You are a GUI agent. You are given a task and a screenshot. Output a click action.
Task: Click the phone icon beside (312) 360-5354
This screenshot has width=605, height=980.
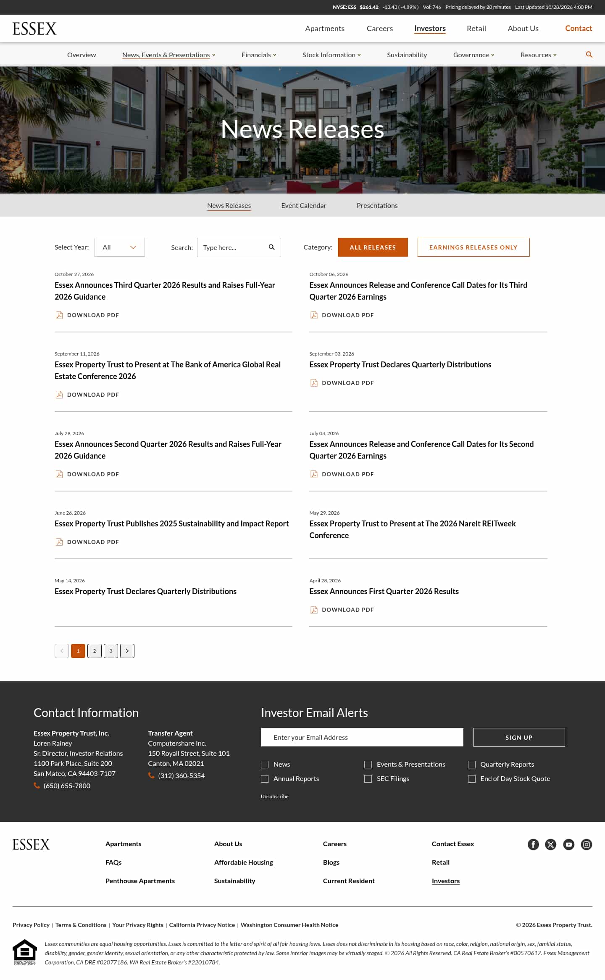(151, 776)
